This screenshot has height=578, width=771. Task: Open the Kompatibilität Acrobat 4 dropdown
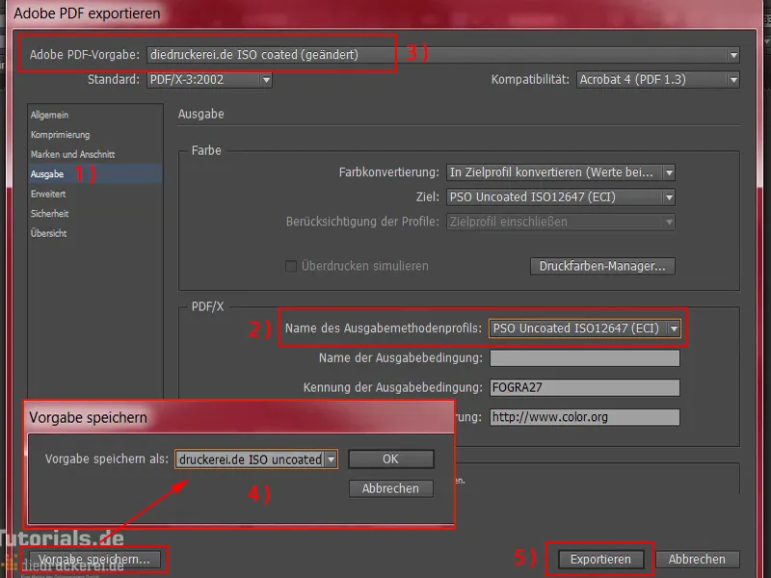pyautogui.click(x=658, y=80)
